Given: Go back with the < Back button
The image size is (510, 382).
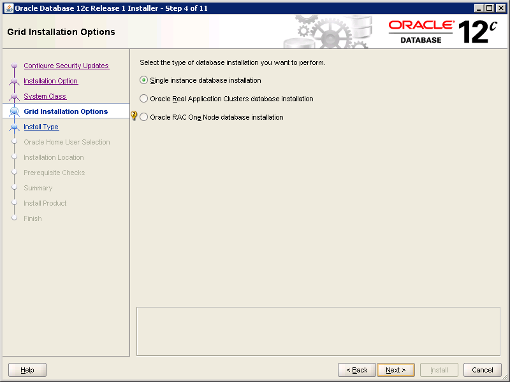Looking at the screenshot, I should click(x=357, y=370).
